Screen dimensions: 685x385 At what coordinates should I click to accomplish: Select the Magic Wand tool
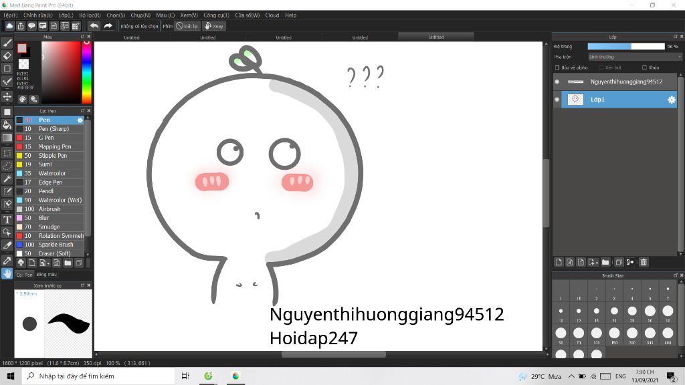7,178
